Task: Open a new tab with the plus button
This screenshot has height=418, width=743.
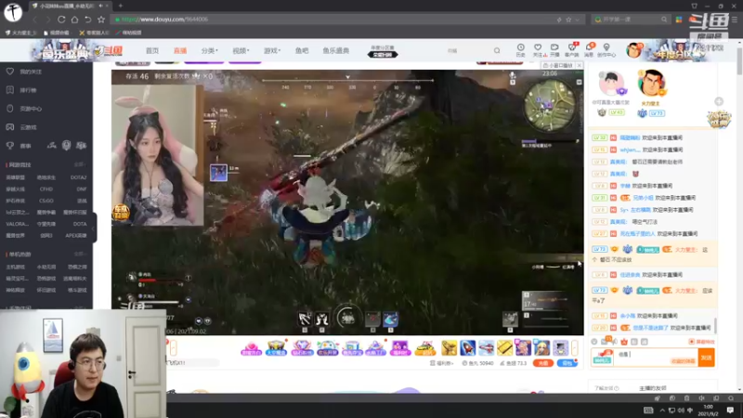Action: click(121, 6)
